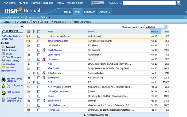The height and width of the screenshot is (117, 187).
Task: Click the envelope status column header icon
Action: tap(28, 32)
